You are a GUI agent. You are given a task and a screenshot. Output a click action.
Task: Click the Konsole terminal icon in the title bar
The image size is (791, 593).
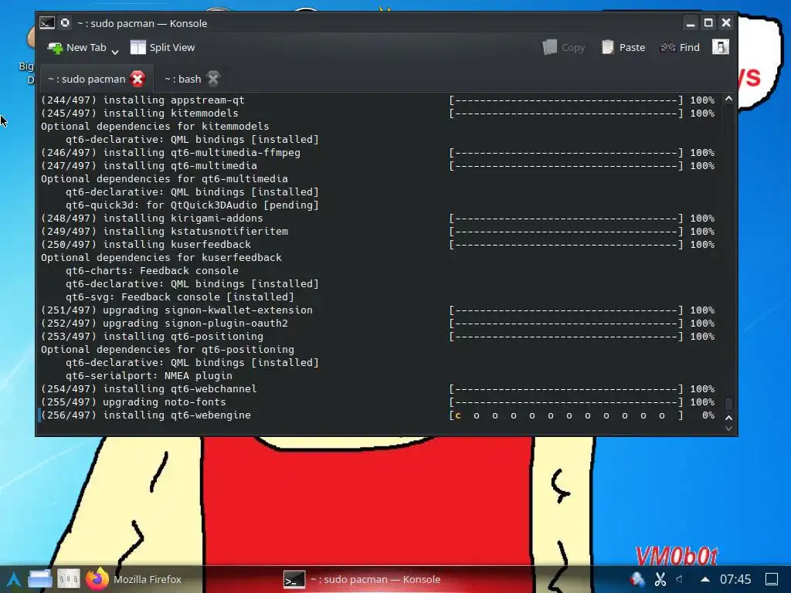47,23
